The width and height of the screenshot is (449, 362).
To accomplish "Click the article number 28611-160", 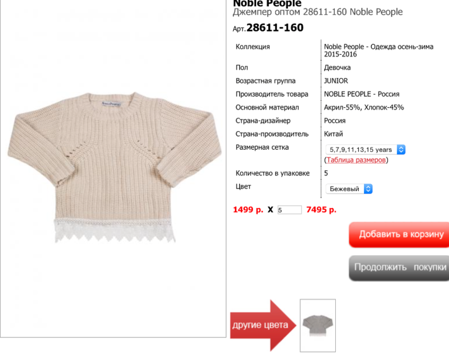I will click(275, 28).
